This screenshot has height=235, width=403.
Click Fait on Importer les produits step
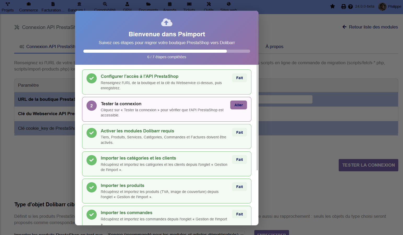click(239, 187)
